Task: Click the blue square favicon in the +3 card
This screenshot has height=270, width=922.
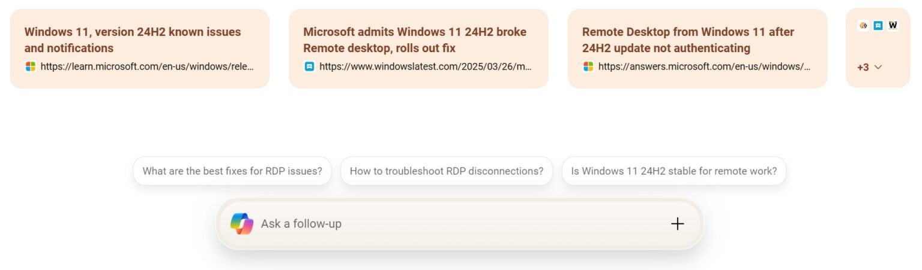Action: pyautogui.click(x=878, y=26)
